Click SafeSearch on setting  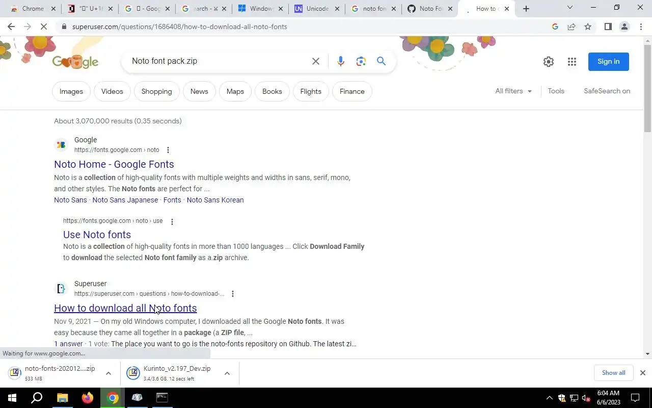coord(607,91)
